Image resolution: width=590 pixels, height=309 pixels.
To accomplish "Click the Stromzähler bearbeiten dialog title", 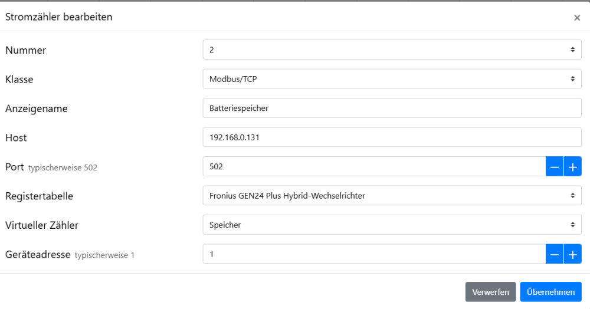I will [x=59, y=17].
